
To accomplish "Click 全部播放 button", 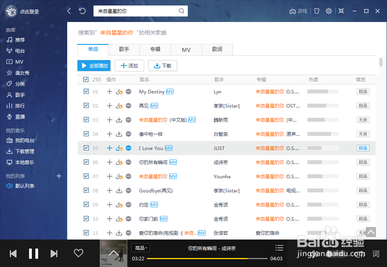I will [x=94, y=66].
